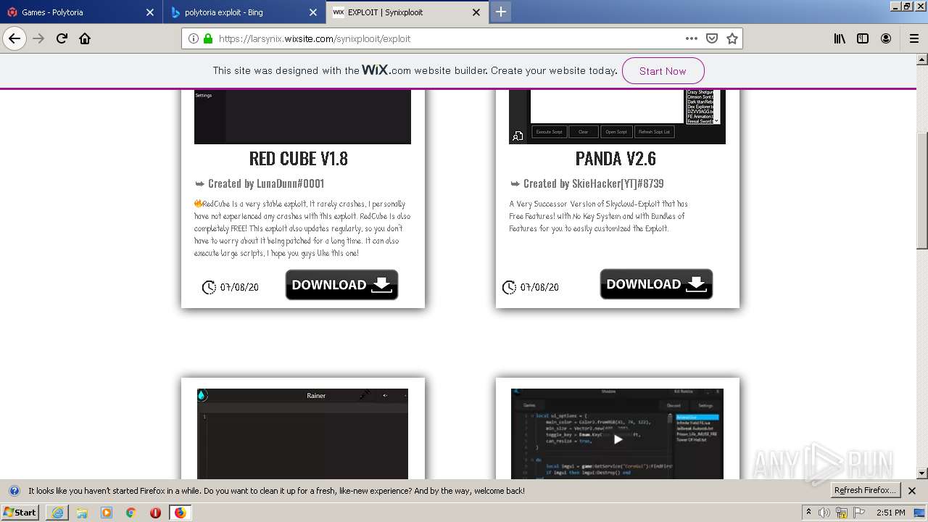Switch to Games - Polytoria tab
Viewport: 928px width, 522px height.
pos(80,12)
